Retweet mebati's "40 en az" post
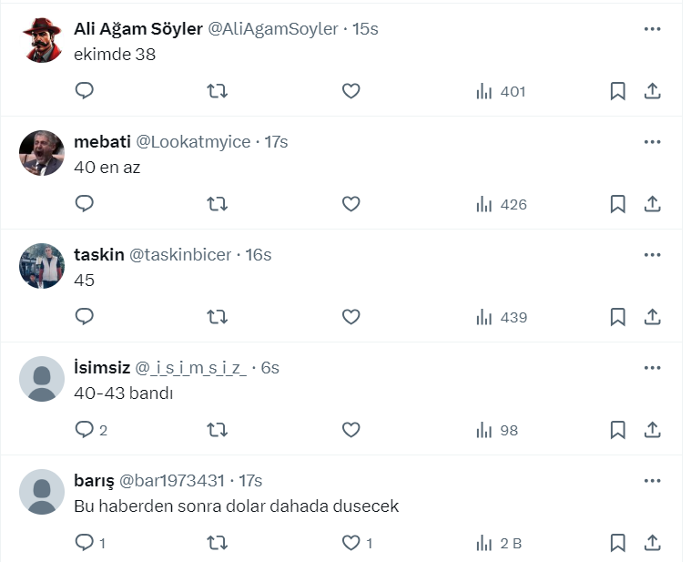This screenshot has height=562, width=691. point(218,204)
